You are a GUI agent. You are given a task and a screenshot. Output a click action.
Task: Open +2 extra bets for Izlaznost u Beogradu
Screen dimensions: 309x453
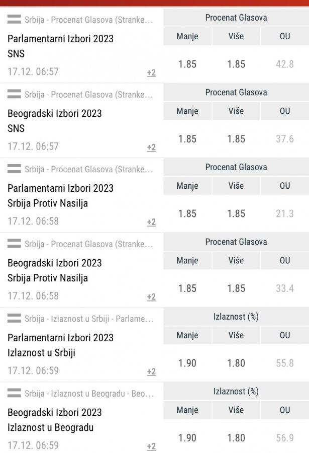151,446
